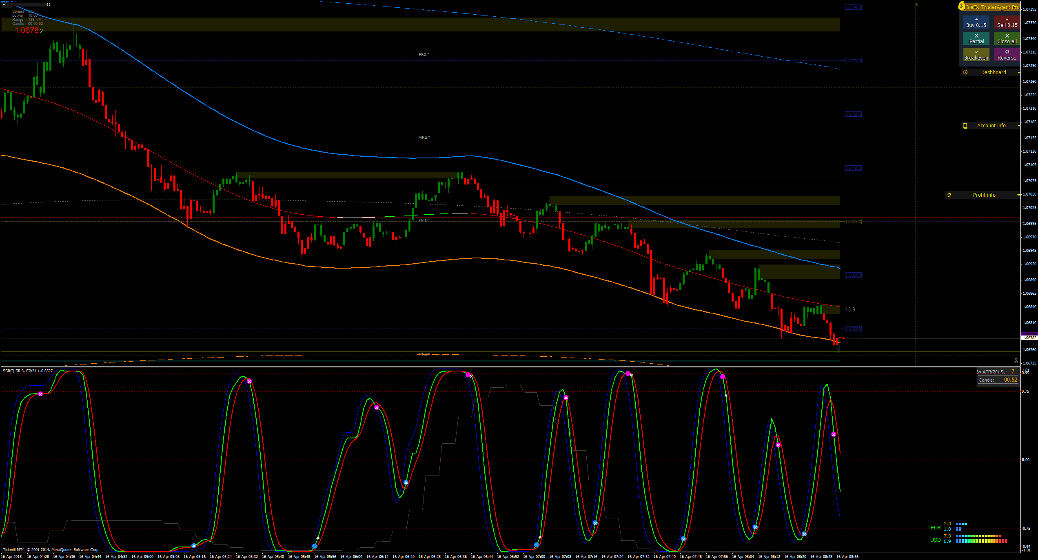Expand the Dashboard panel arrow

click(1018, 73)
